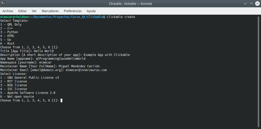Maximize the Konsole window
Viewport: 261px width, 129px height.
click(x=251, y=4)
